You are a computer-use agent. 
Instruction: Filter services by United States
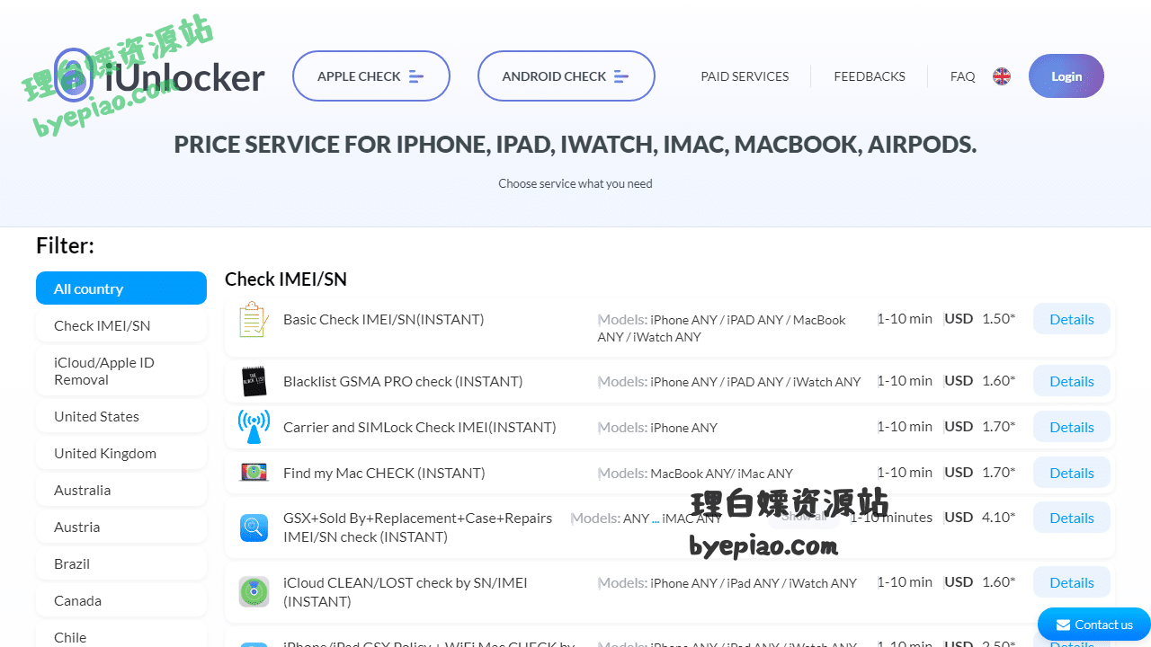pos(121,416)
